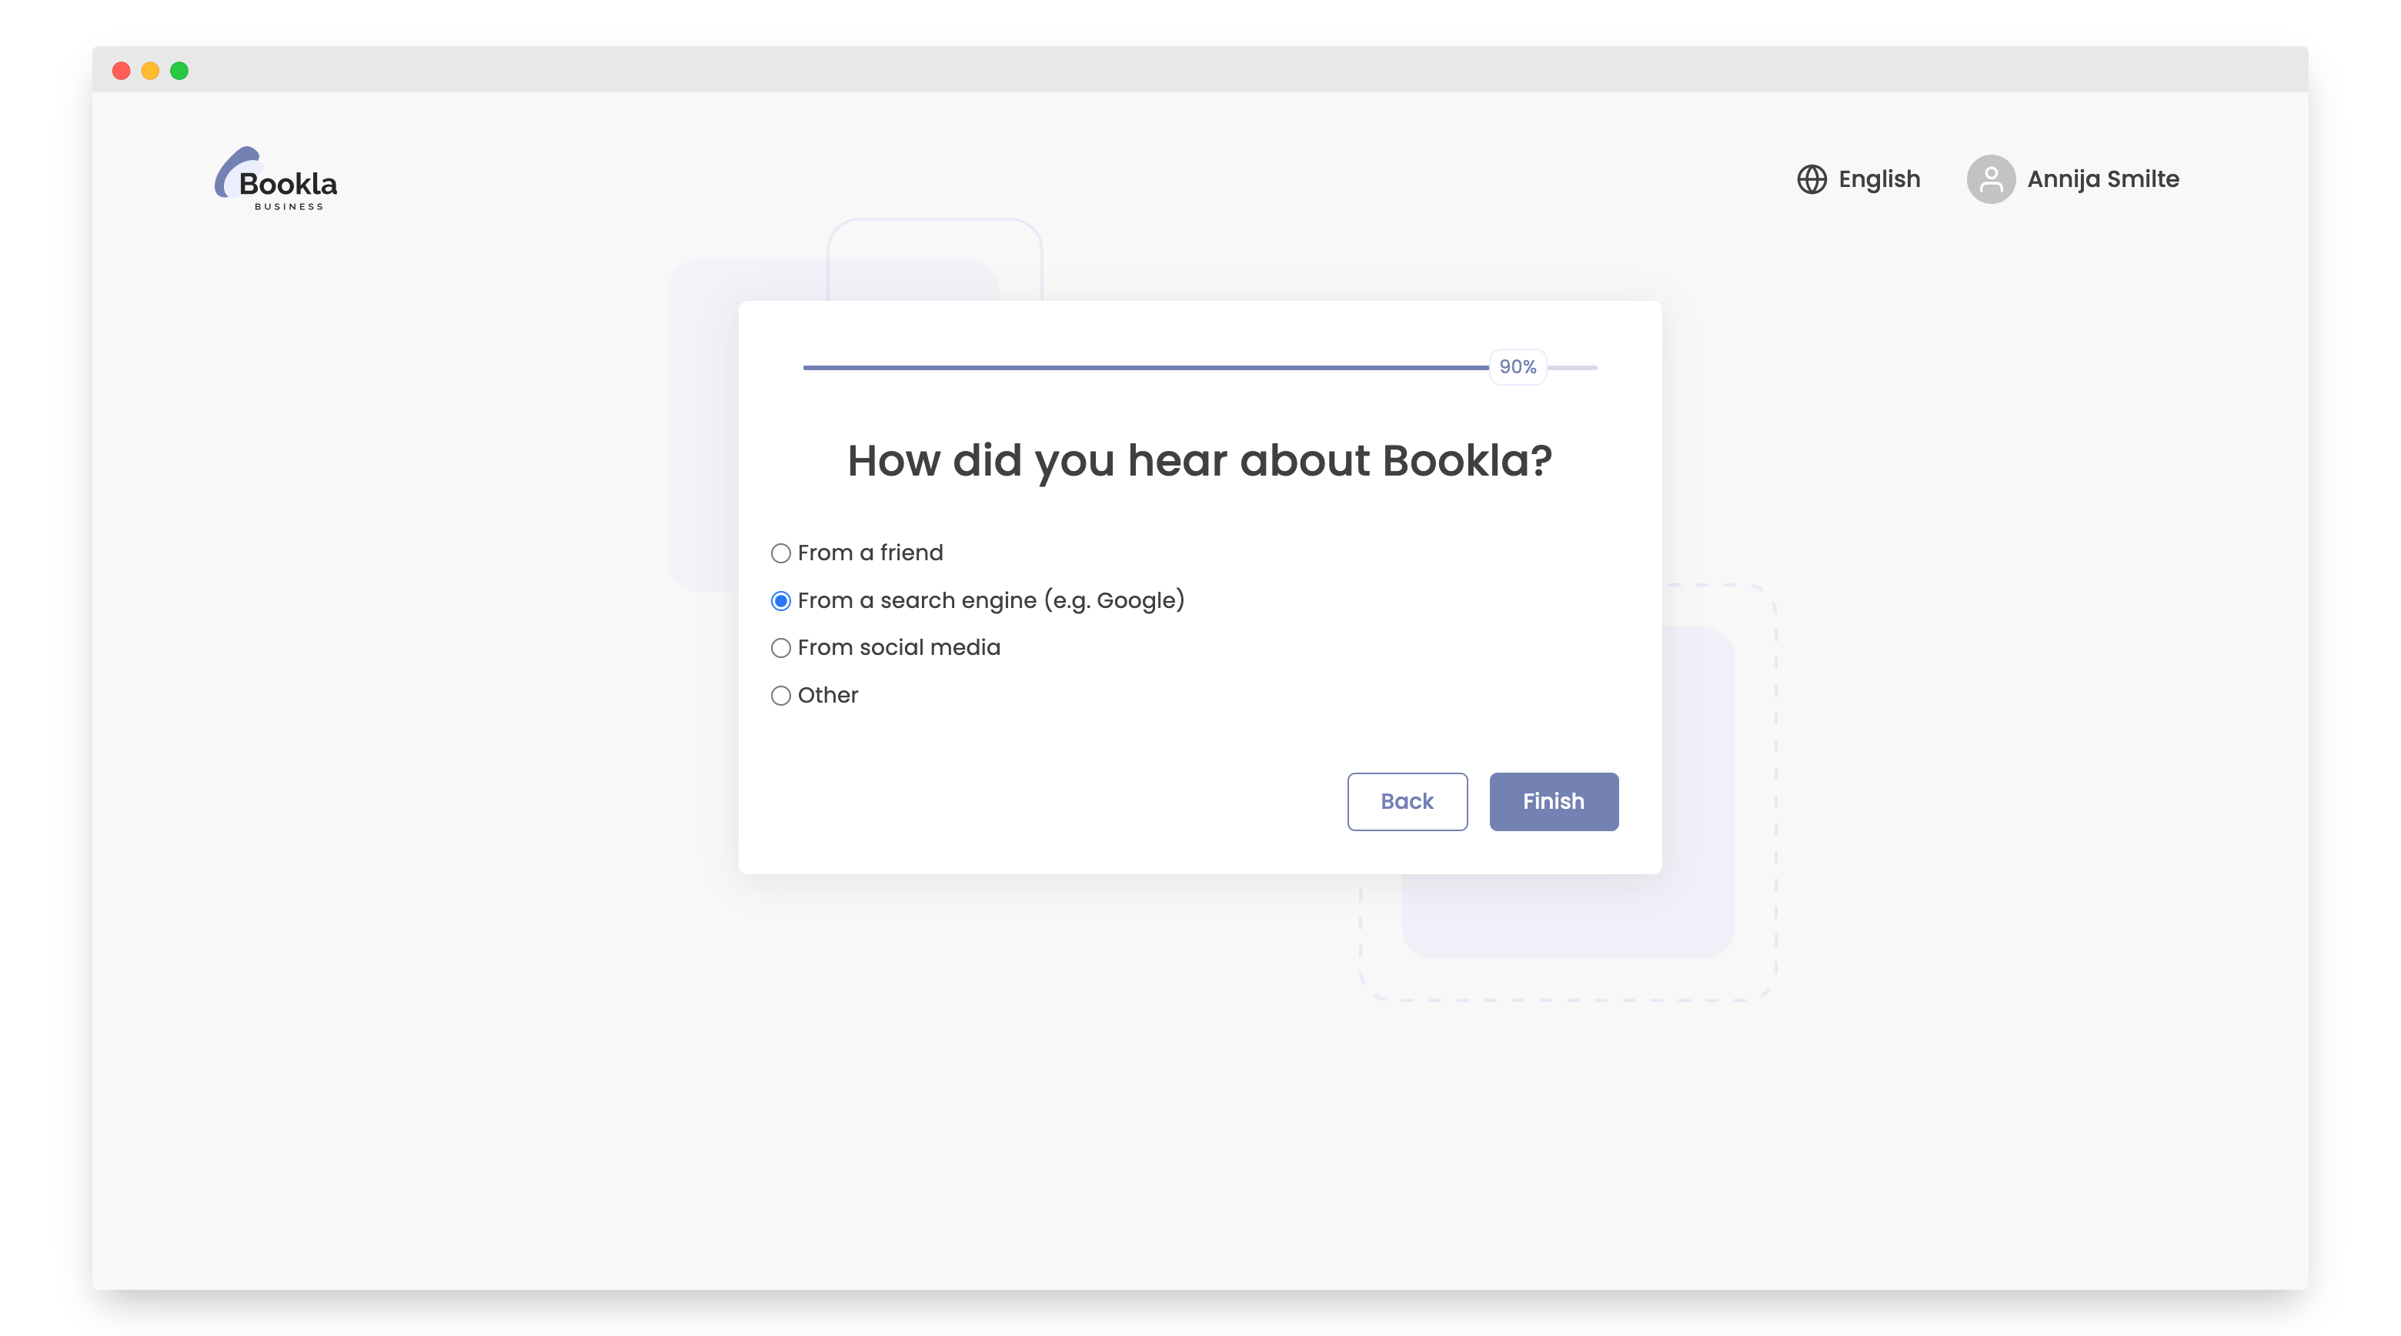This screenshot has height=1336, width=2401.
Task: Choose the 'Other' option
Action: (781, 695)
